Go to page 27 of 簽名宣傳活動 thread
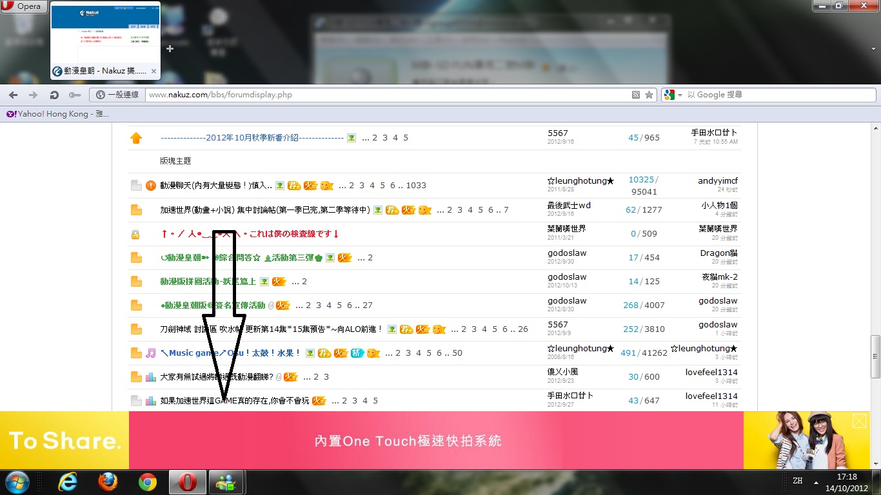This screenshot has width=881, height=495. coord(368,306)
